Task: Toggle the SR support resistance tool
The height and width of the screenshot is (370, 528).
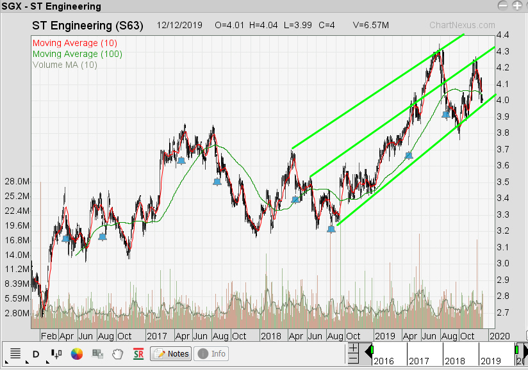Action: click(x=138, y=354)
